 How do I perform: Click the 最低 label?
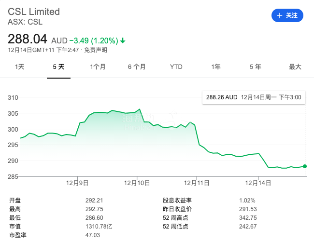15,217
